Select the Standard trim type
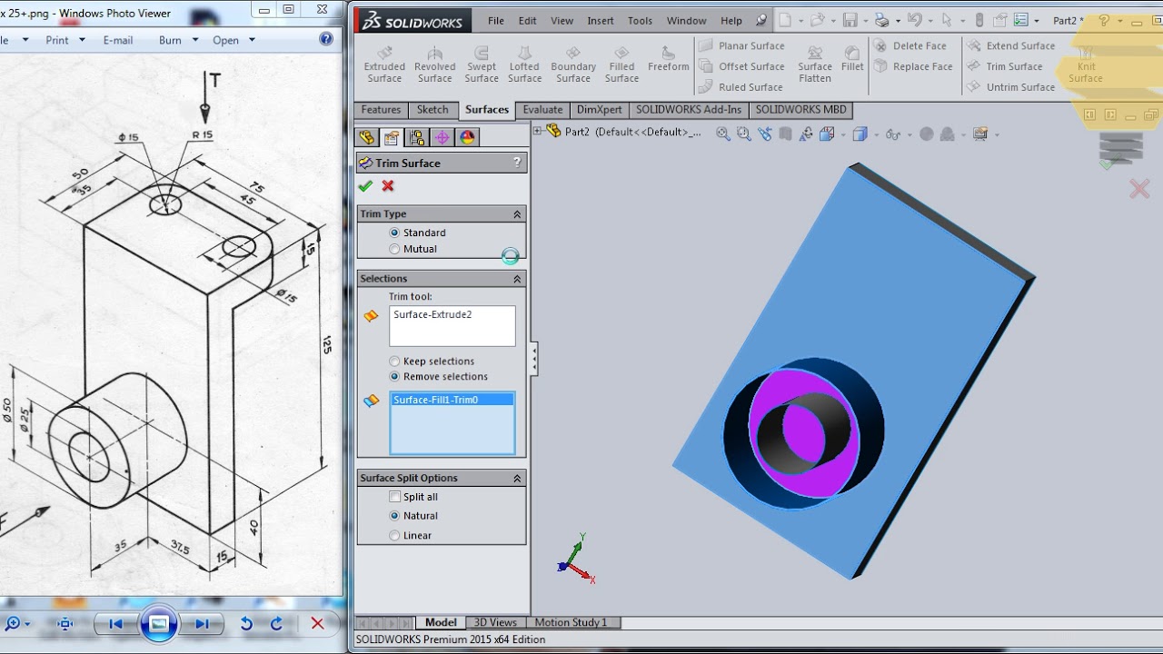Screen dimensions: 1163x654 coord(417,233)
